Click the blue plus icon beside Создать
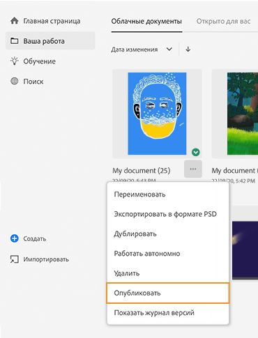258x338 pixels. click(15, 238)
